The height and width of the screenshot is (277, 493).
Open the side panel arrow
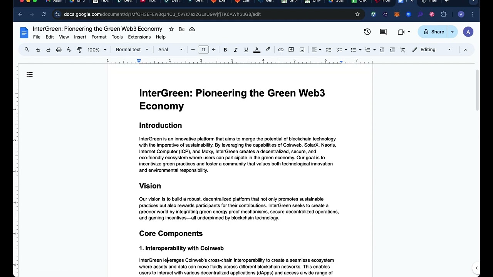pos(476,268)
